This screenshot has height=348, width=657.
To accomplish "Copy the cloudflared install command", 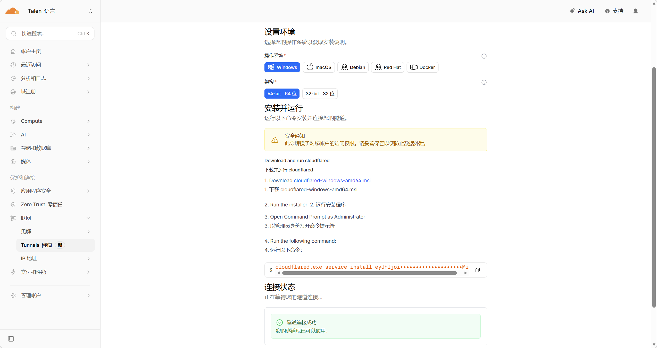I will pos(477,270).
